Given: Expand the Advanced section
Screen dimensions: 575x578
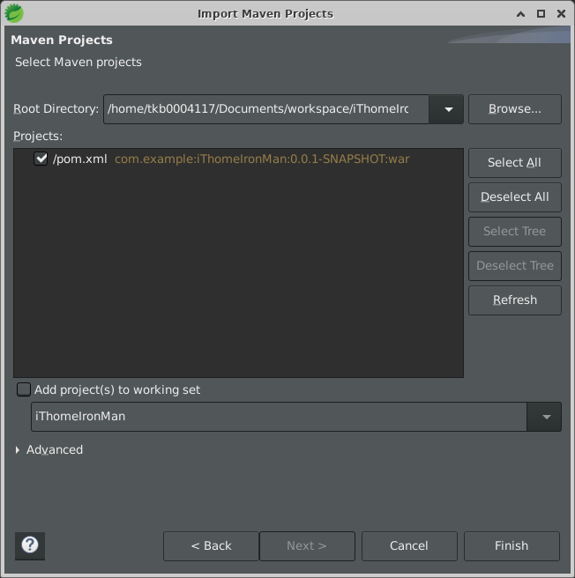Looking at the screenshot, I should [18, 449].
